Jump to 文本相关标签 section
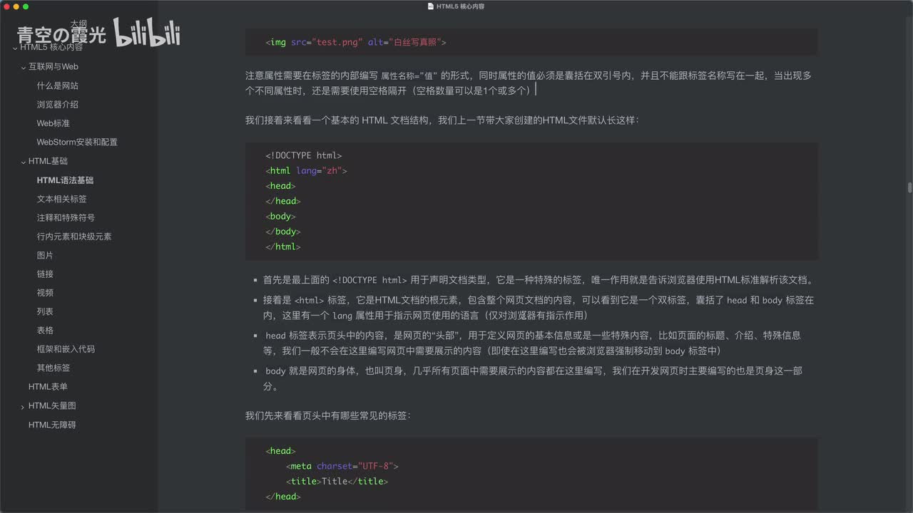The width and height of the screenshot is (913, 513). point(62,199)
